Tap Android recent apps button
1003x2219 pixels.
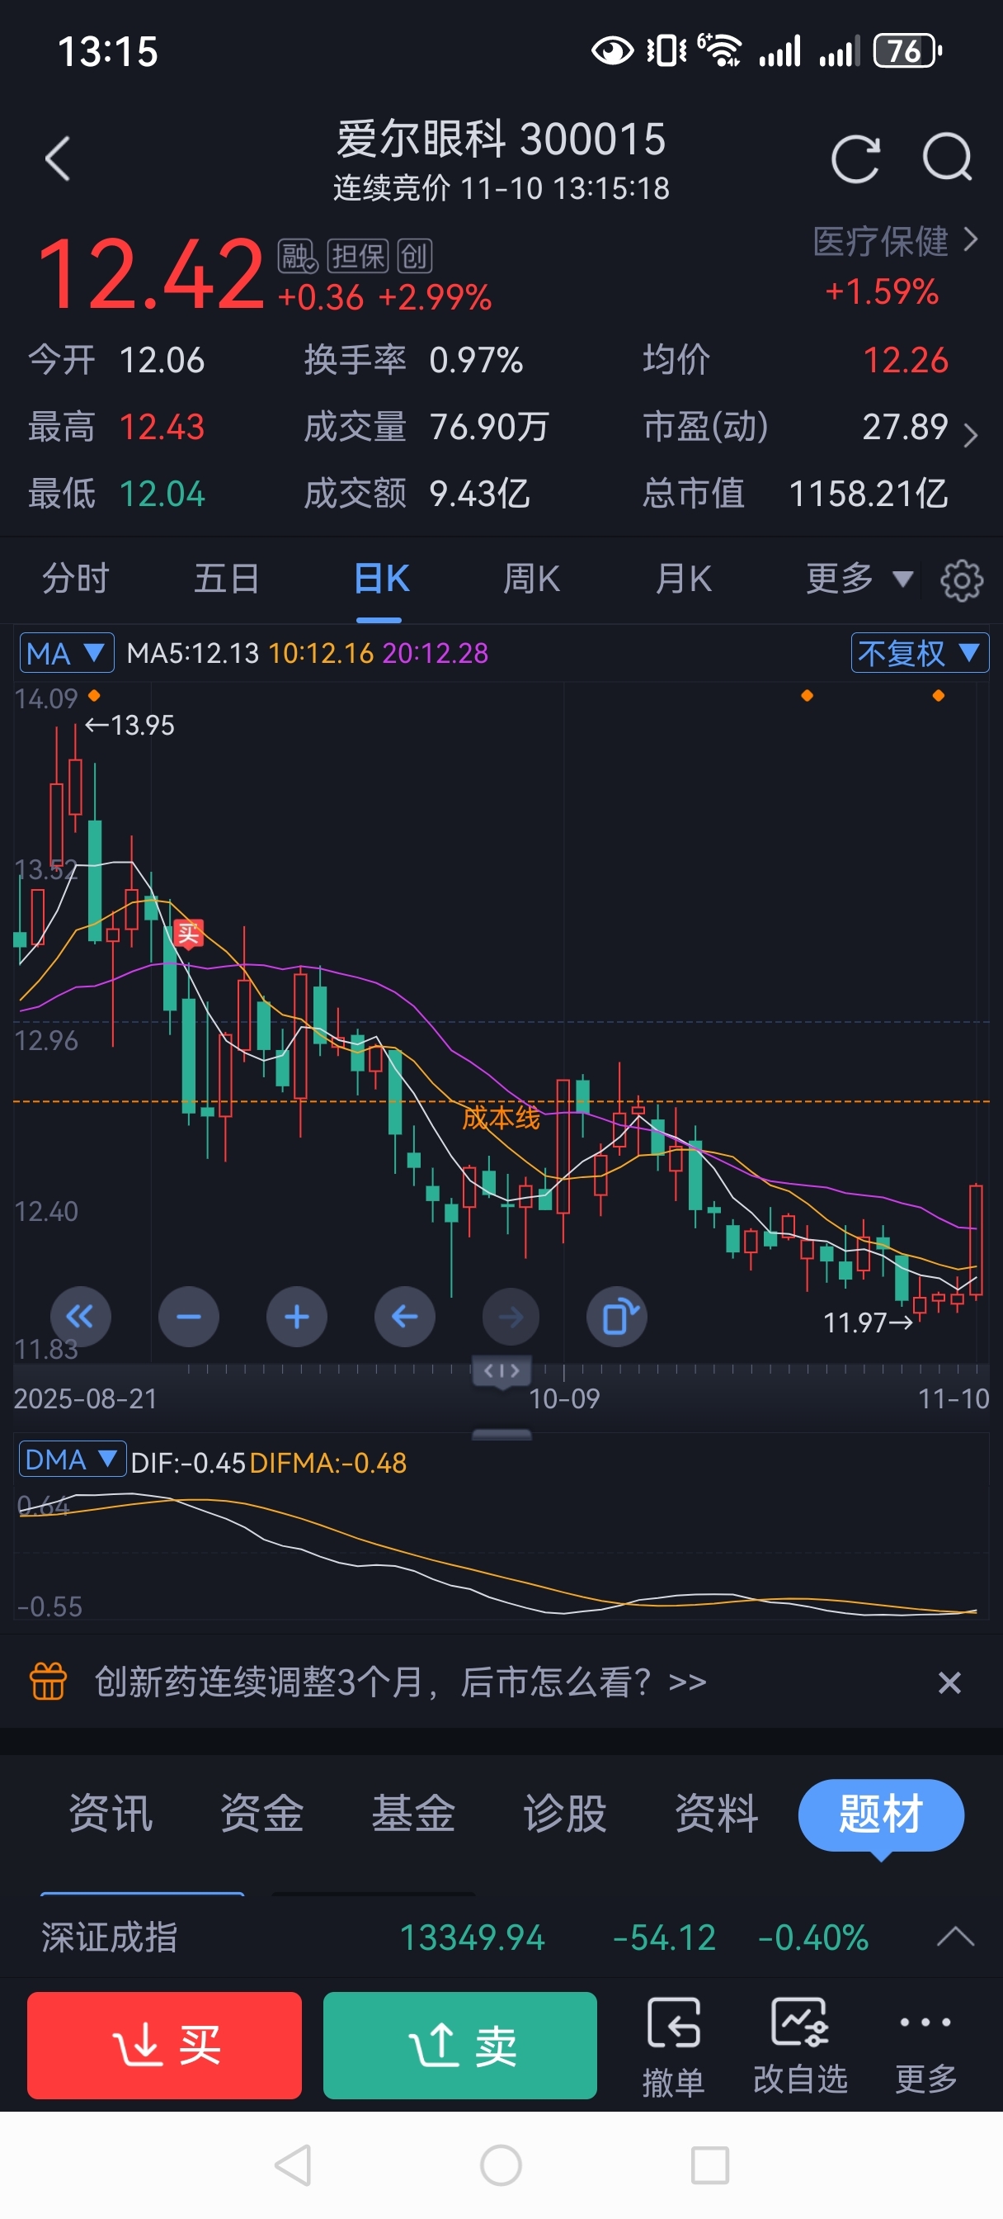click(x=710, y=2165)
